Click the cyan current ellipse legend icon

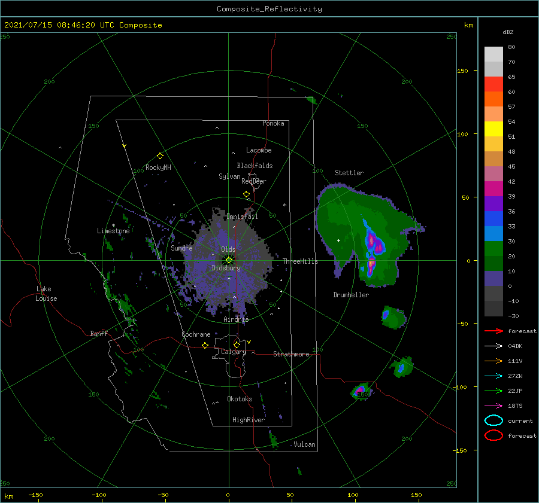pyautogui.click(x=493, y=420)
